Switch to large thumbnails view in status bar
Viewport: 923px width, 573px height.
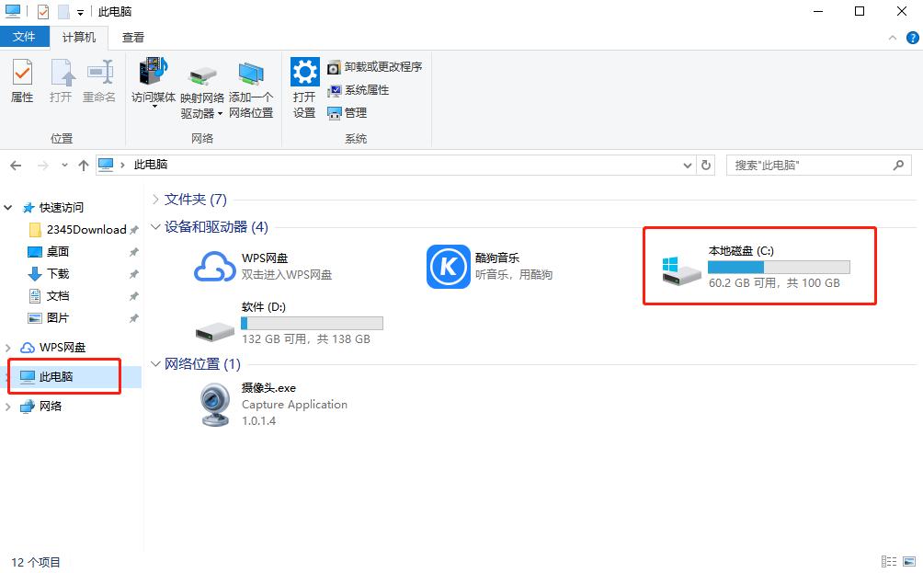(x=907, y=561)
